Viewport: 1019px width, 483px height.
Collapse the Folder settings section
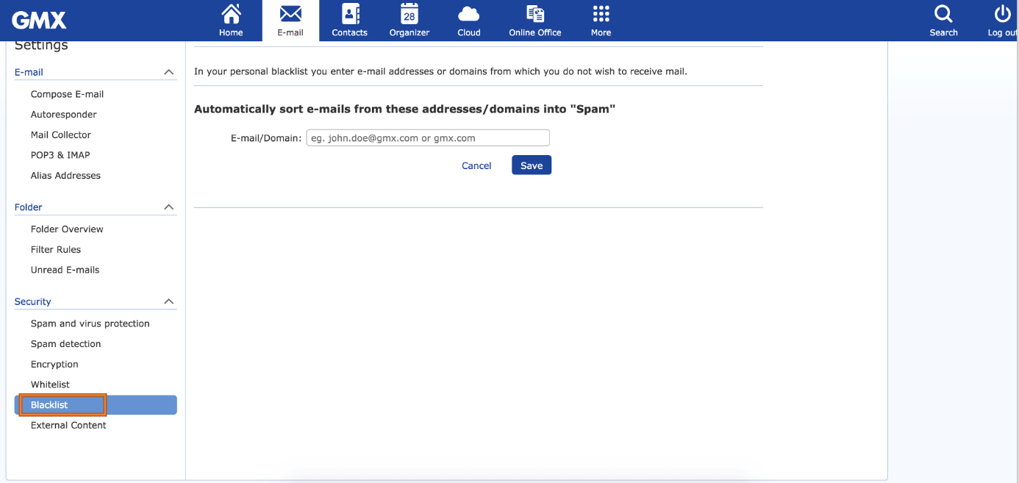tap(169, 207)
